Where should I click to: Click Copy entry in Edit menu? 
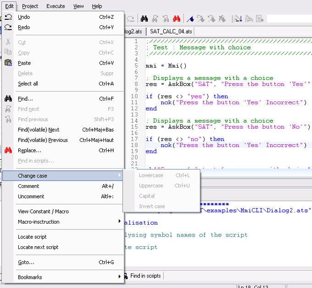63,52
